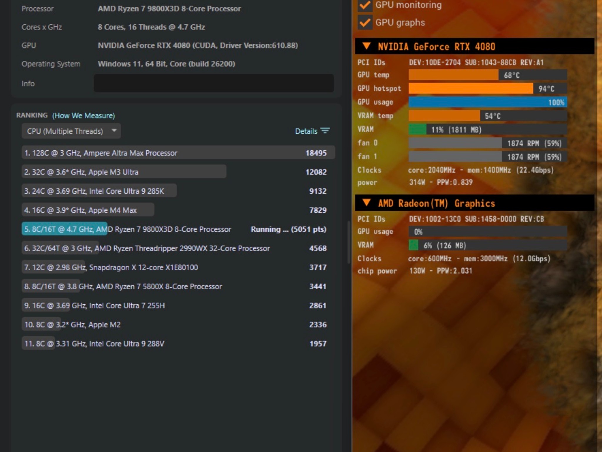The image size is (602, 452).
Task: Click the NVIDIA PCI IDs value DEV:10DE-2704
Action: (x=476, y=62)
